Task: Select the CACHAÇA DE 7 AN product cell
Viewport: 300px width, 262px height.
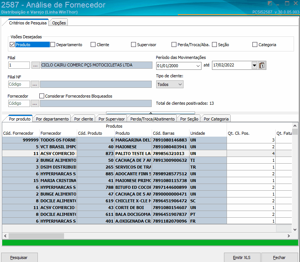Action: pos(133,160)
